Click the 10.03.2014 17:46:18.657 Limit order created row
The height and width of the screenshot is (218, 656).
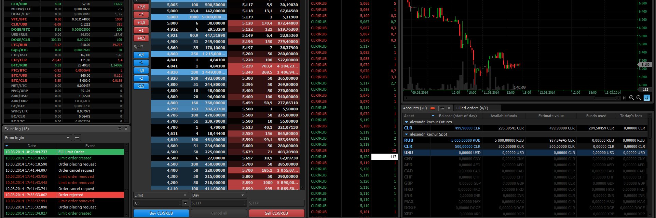point(64,158)
